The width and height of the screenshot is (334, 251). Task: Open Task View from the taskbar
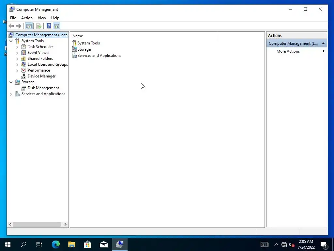pos(39,244)
